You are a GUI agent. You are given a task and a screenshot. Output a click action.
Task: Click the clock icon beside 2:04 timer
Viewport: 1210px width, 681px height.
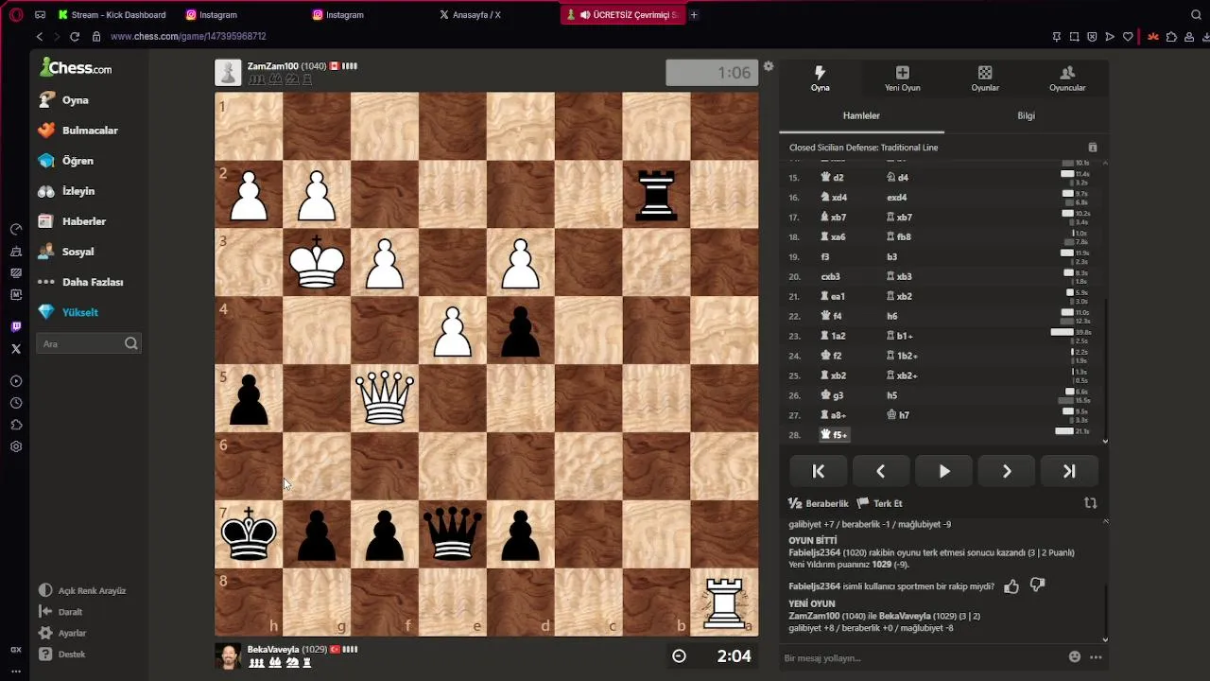point(679,656)
